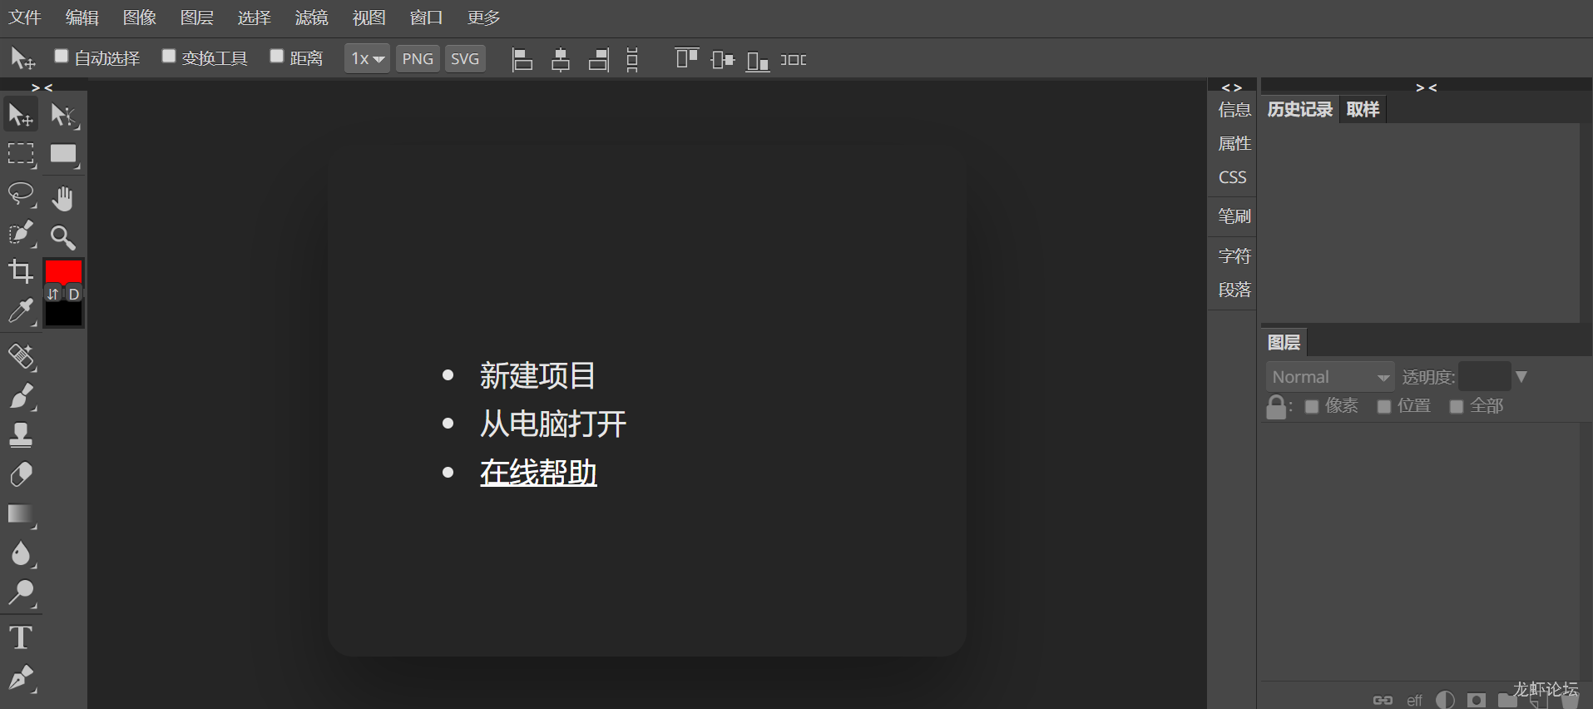This screenshot has width=1593, height=709.
Task: Open the 图层 menu
Action: coord(197,17)
